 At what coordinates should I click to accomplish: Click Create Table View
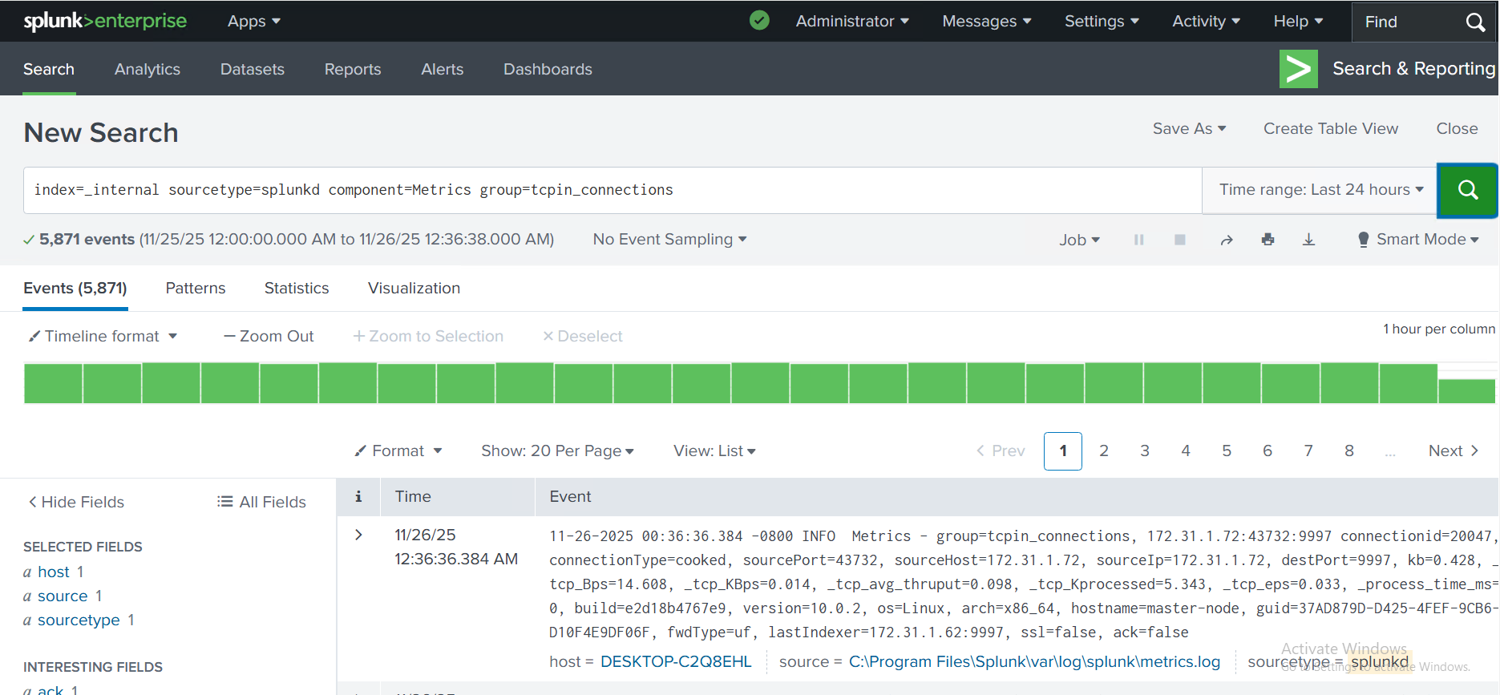(1331, 129)
